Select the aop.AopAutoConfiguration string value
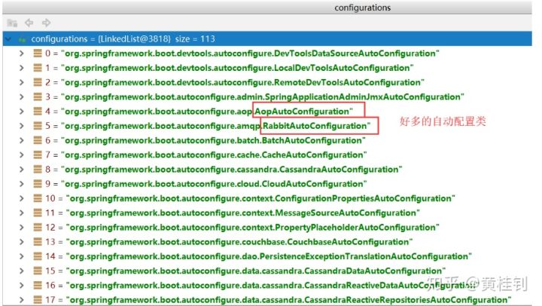The width and height of the screenshot is (542, 306). [207, 112]
